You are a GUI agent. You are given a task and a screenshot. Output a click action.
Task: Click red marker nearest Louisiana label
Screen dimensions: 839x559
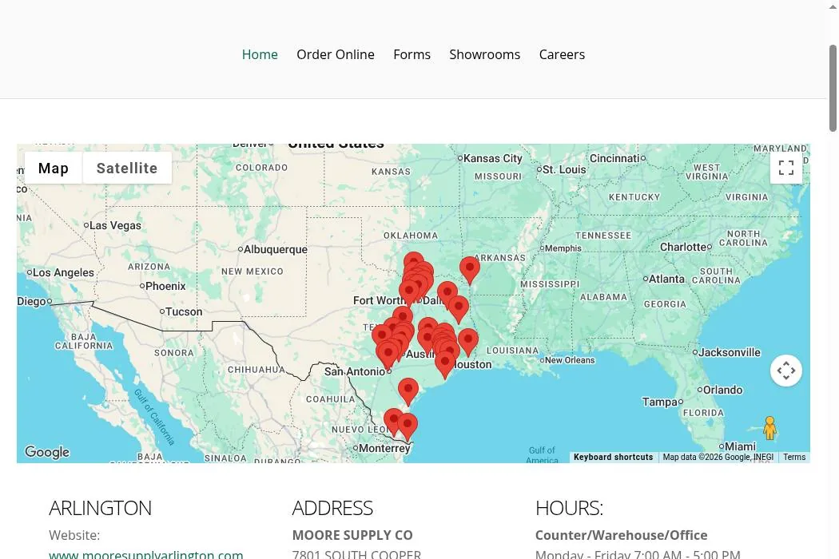[x=468, y=343]
